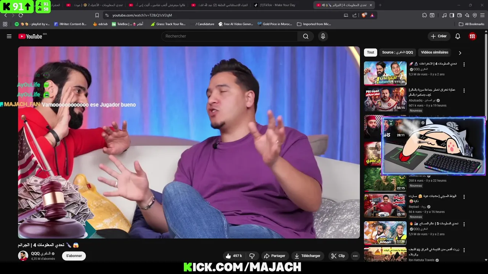Click the Partager button
The image size is (488, 274).
(274, 256)
